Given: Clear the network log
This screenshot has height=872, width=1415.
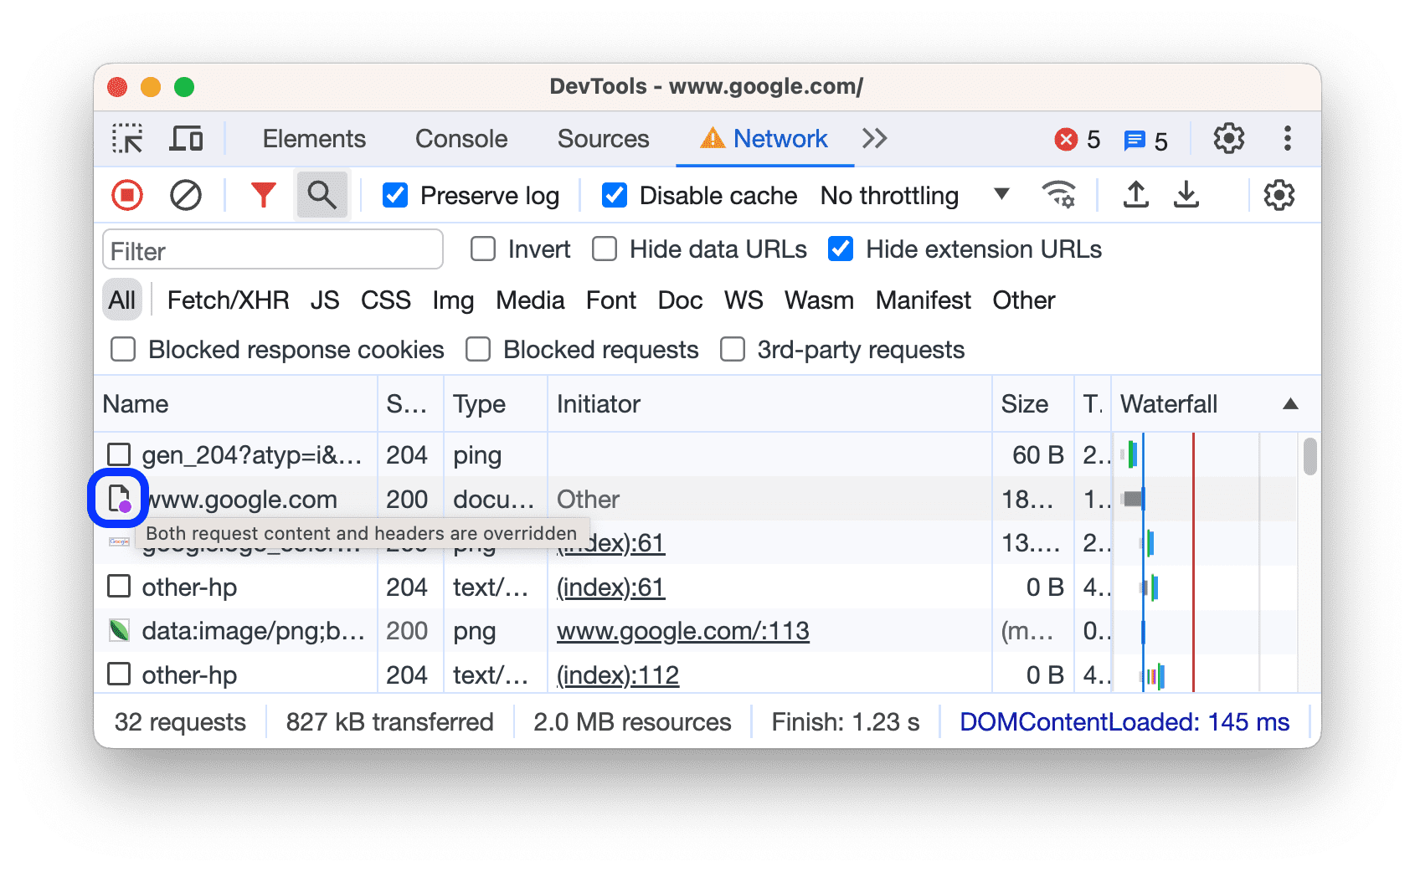Looking at the screenshot, I should [x=186, y=194].
